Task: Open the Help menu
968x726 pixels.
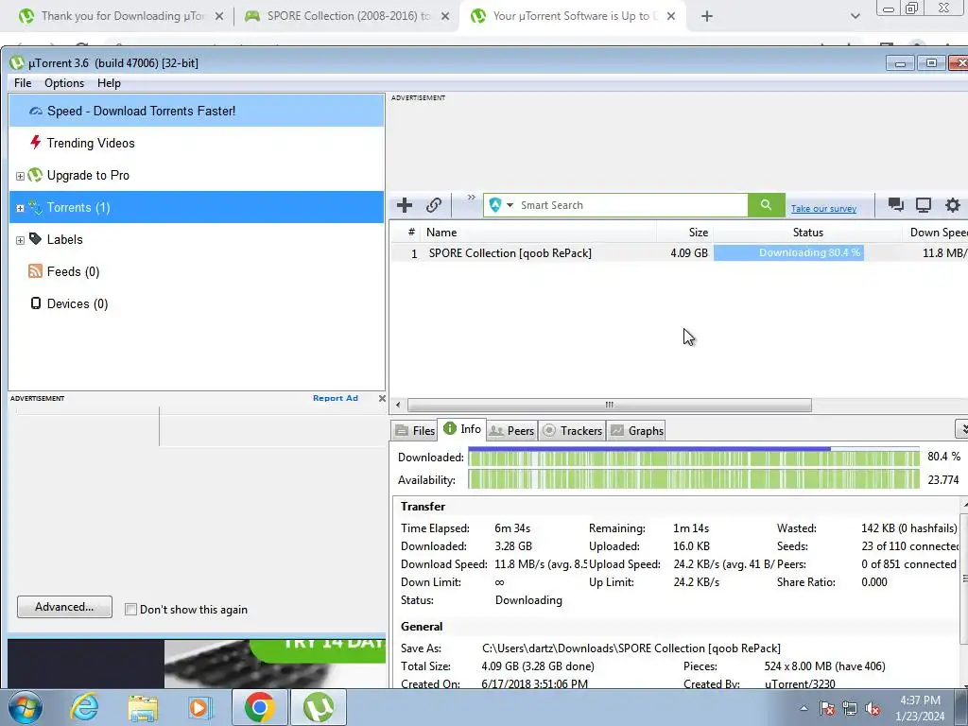Action: tap(109, 83)
